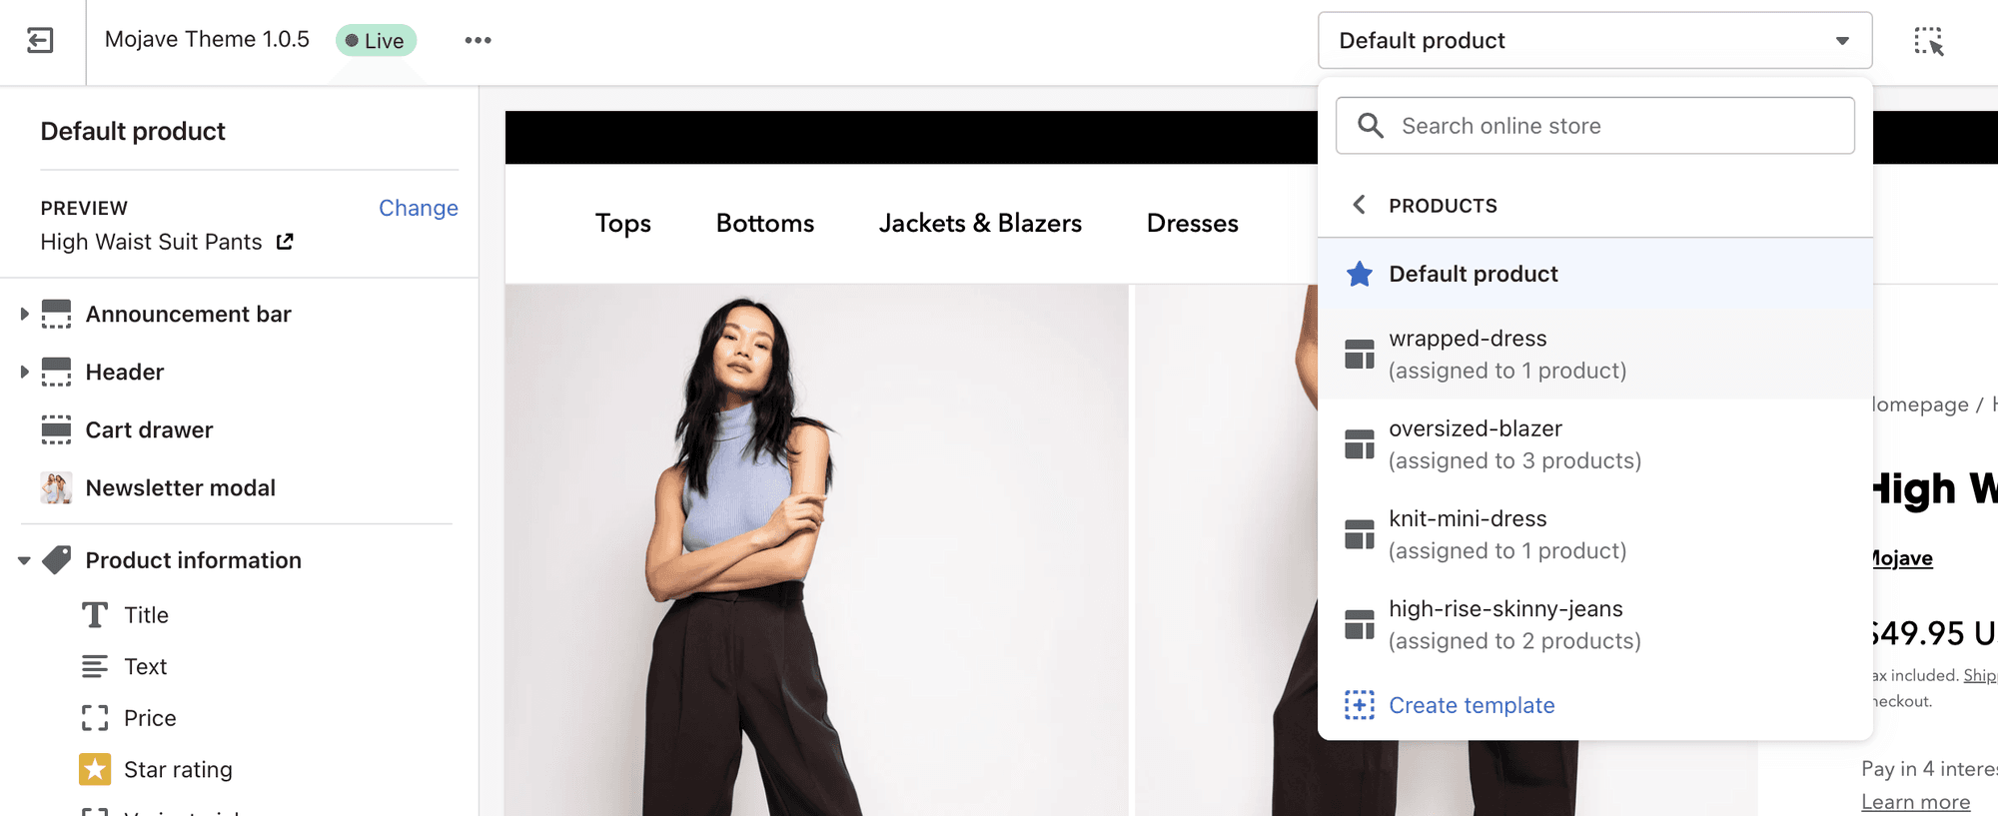The image size is (1998, 816).
Task: Click Dresses in the store navigation
Action: click(x=1192, y=223)
